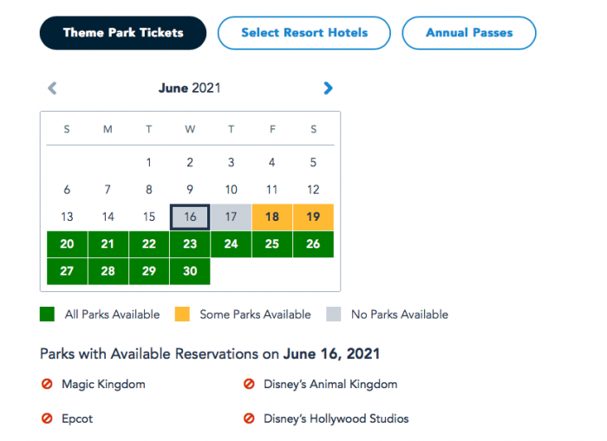Advance to next month with right arrow
The image size is (607, 441).
[328, 88]
